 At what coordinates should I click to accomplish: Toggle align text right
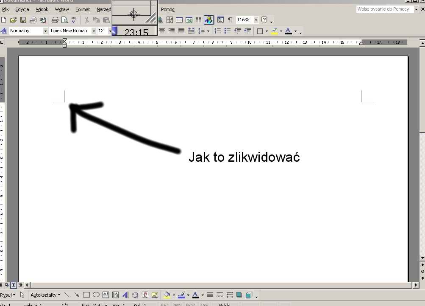(172, 31)
